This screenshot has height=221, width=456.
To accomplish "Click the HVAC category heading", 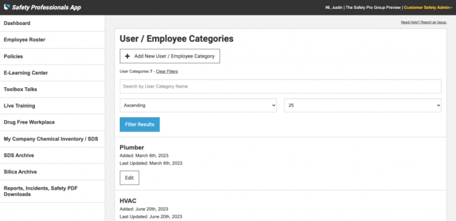I will coord(128,201).
